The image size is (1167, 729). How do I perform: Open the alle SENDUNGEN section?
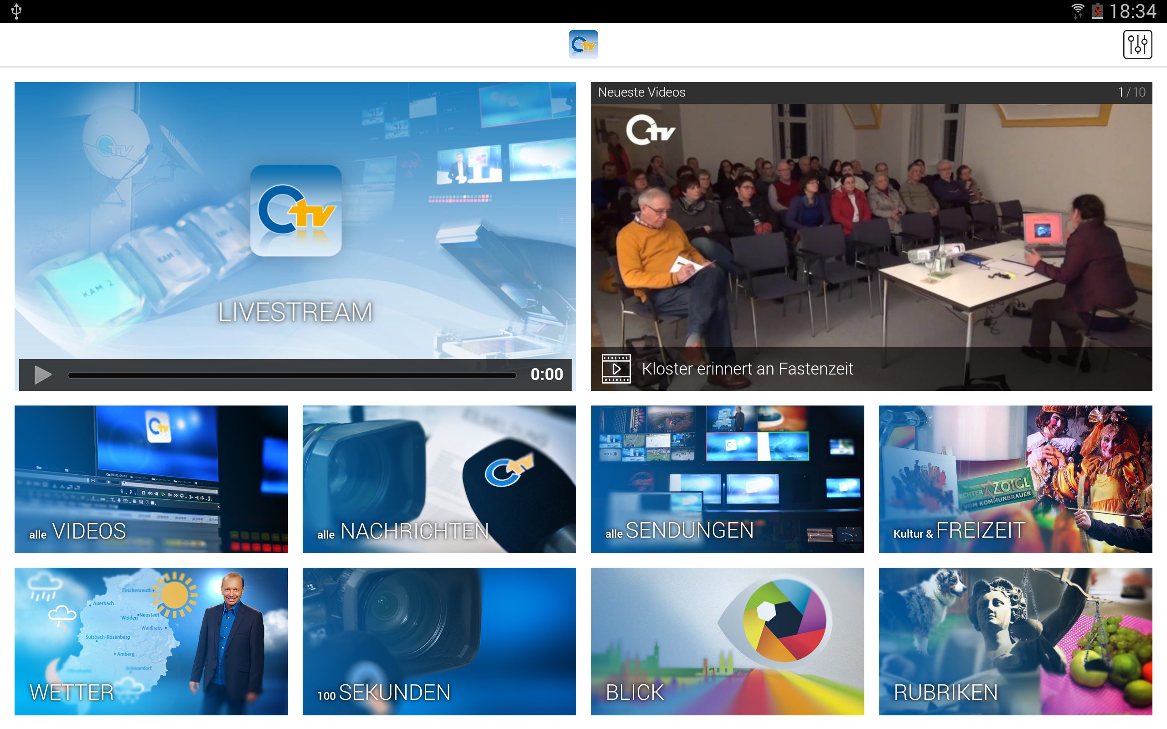(727, 479)
